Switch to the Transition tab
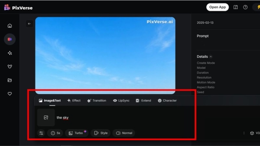 [x=97, y=101]
